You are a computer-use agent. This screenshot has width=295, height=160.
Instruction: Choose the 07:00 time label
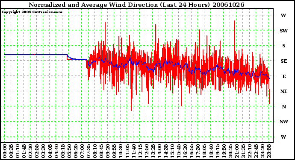[x=82, y=151]
